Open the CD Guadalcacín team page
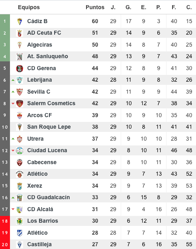 tap(49, 197)
